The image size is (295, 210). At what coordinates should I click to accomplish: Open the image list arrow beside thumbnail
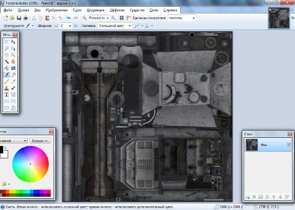tap(292, 18)
